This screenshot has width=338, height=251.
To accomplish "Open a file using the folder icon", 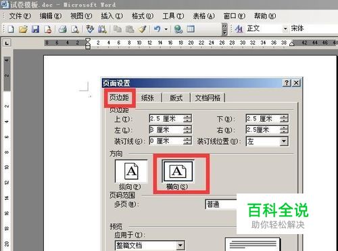I will (x=23, y=29).
